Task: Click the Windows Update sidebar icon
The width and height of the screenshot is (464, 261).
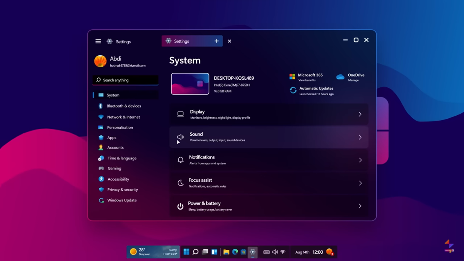Action: click(101, 200)
